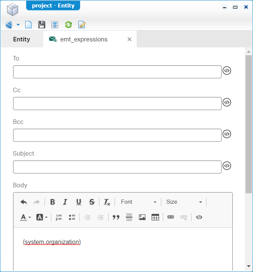
Task: Click the Insert link icon
Action: point(171,217)
